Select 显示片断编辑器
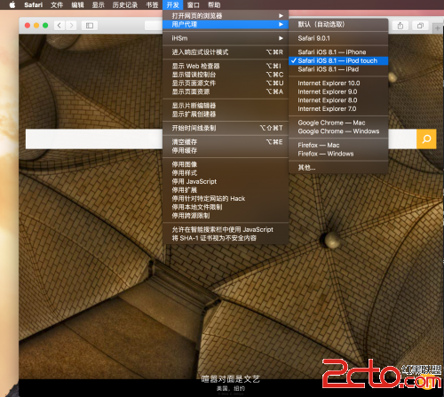 point(226,106)
